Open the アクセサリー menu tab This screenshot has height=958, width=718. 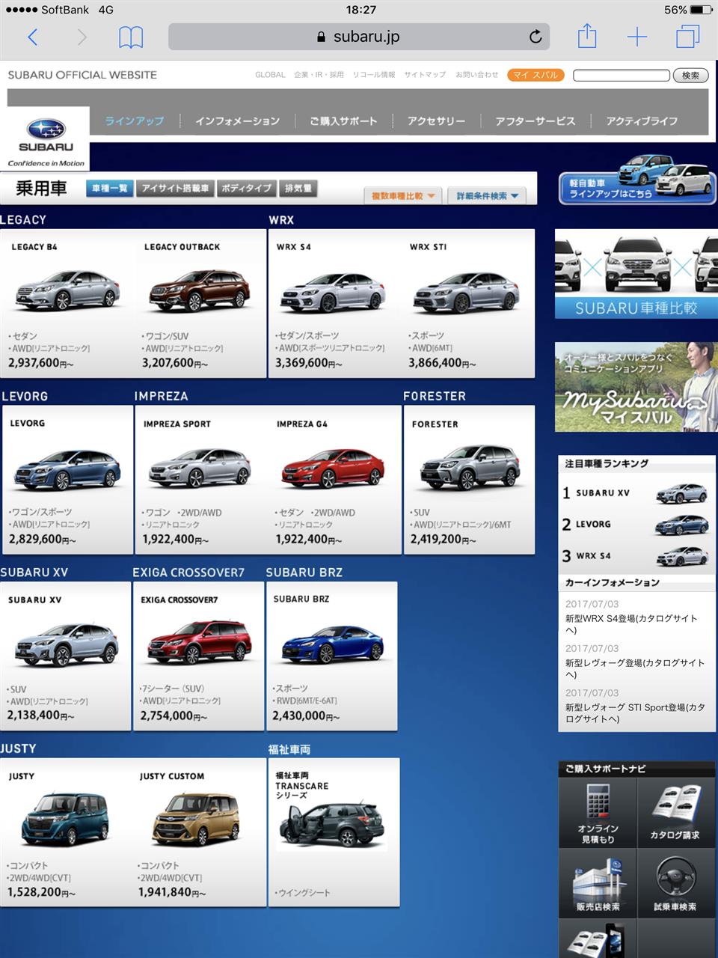coord(436,120)
